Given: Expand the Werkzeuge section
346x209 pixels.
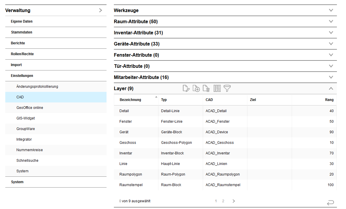Looking at the screenshot, I should click(331, 10).
